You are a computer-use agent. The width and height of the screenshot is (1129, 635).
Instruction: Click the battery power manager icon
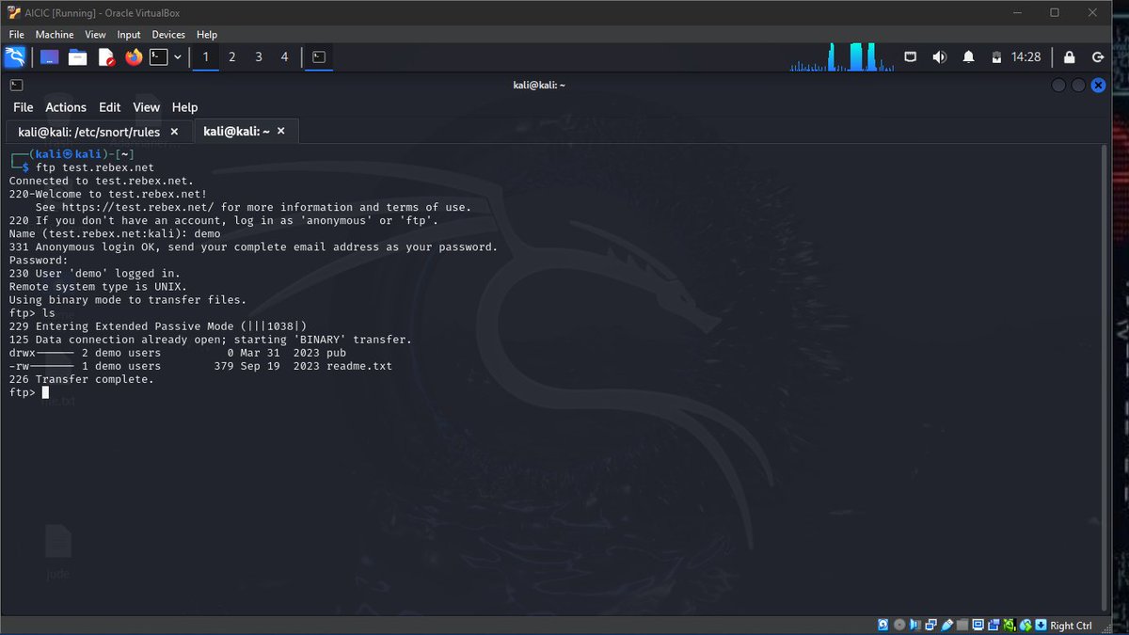996,57
